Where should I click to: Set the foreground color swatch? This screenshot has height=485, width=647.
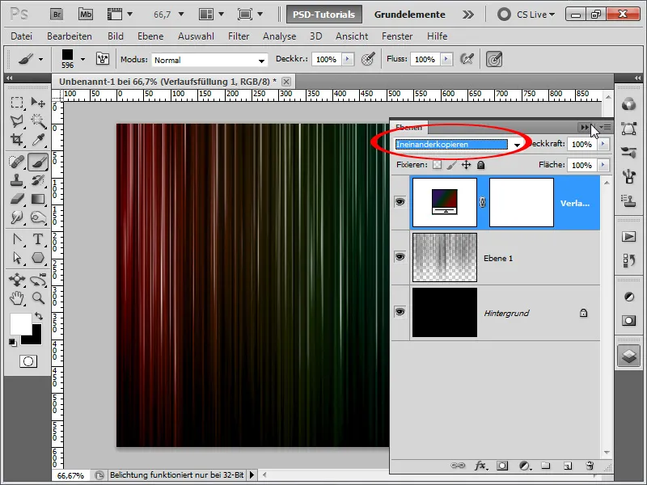(x=21, y=324)
